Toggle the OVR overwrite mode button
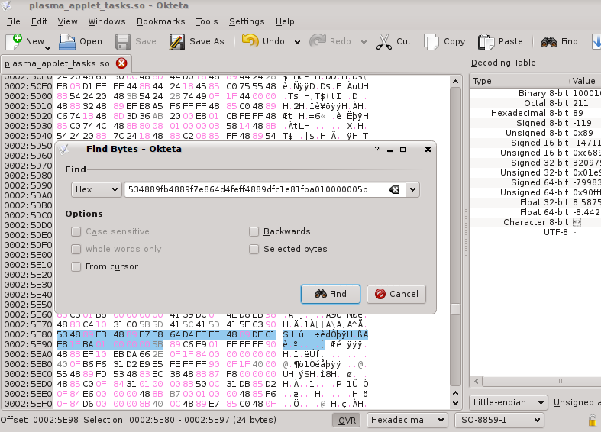 click(x=347, y=421)
